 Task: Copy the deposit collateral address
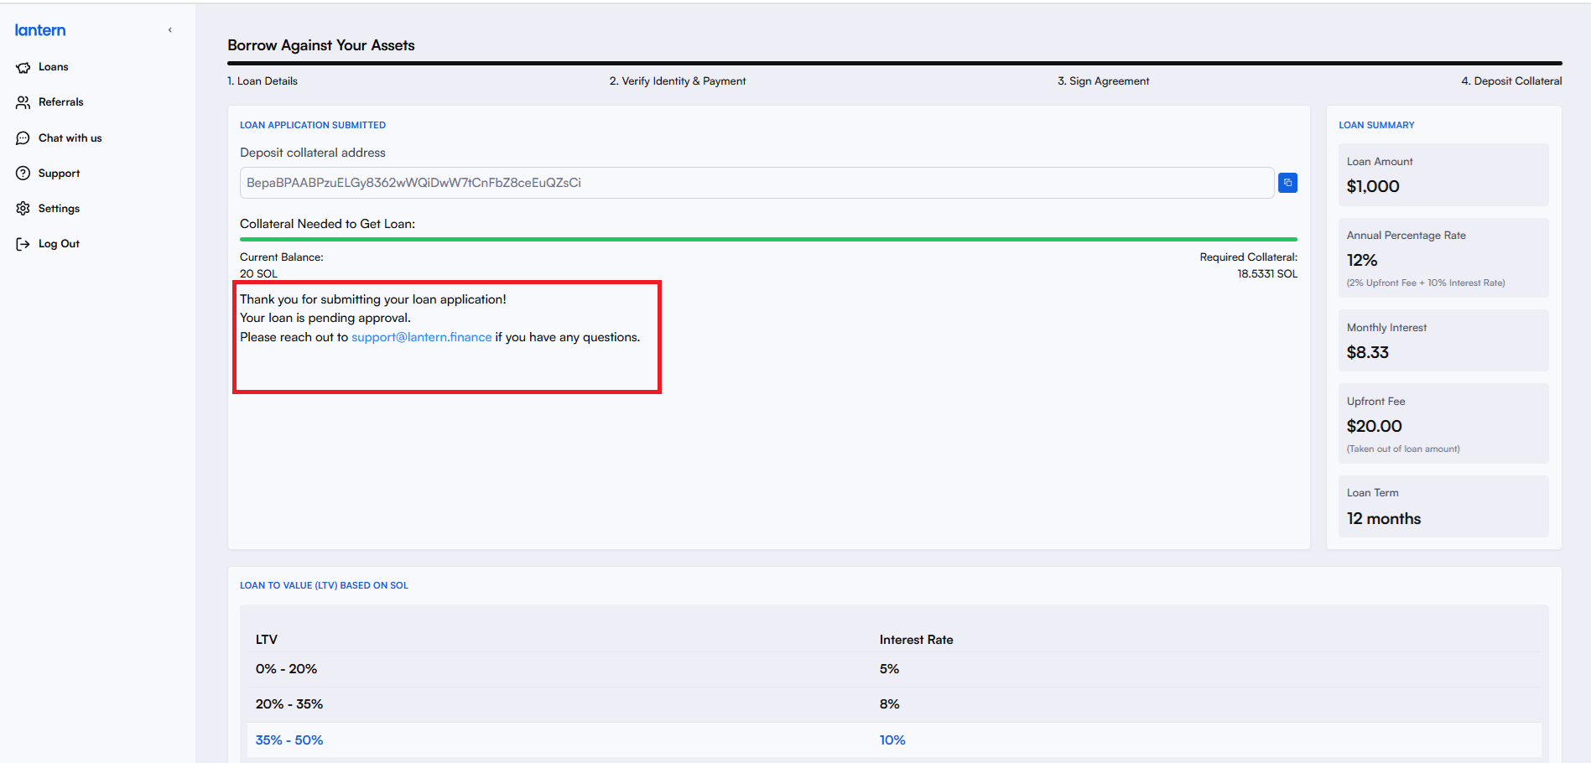pos(1287,183)
